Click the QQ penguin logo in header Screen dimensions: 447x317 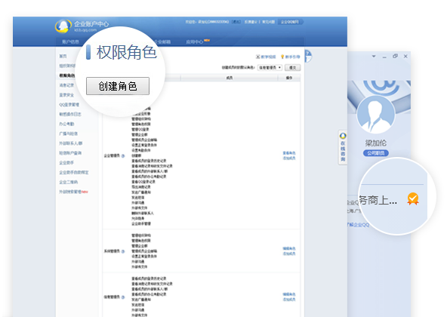pyautogui.click(x=63, y=26)
